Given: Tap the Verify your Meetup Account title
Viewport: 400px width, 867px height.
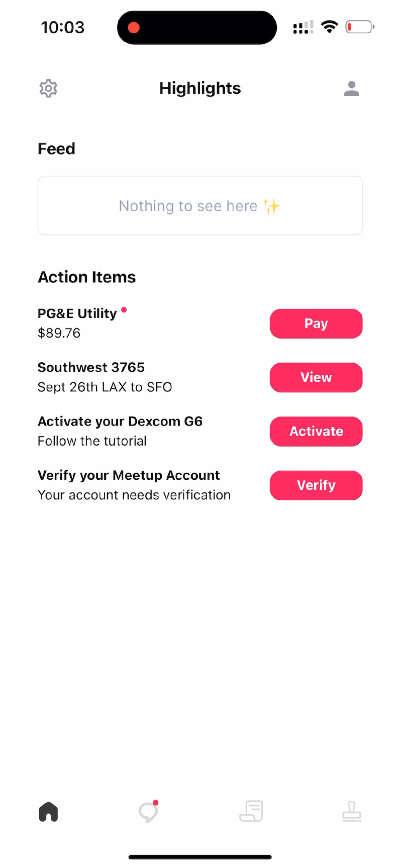Looking at the screenshot, I should pyautogui.click(x=129, y=475).
